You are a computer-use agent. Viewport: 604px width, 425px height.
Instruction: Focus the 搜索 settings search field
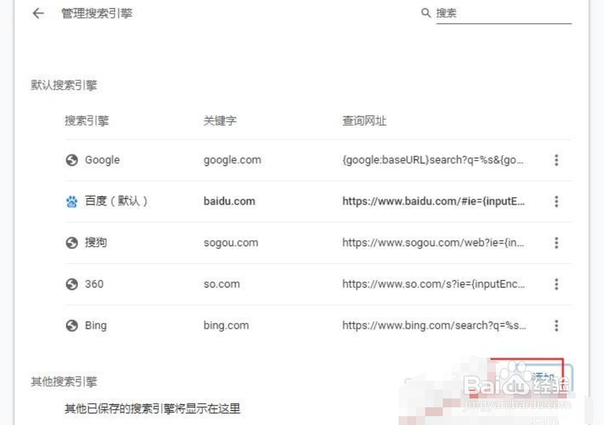[504, 14]
